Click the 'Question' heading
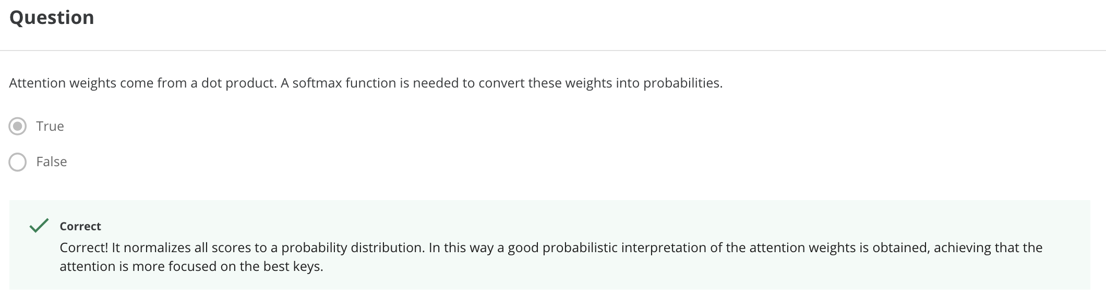Viewport: 1106px width, 298px height. coord(52,18)
